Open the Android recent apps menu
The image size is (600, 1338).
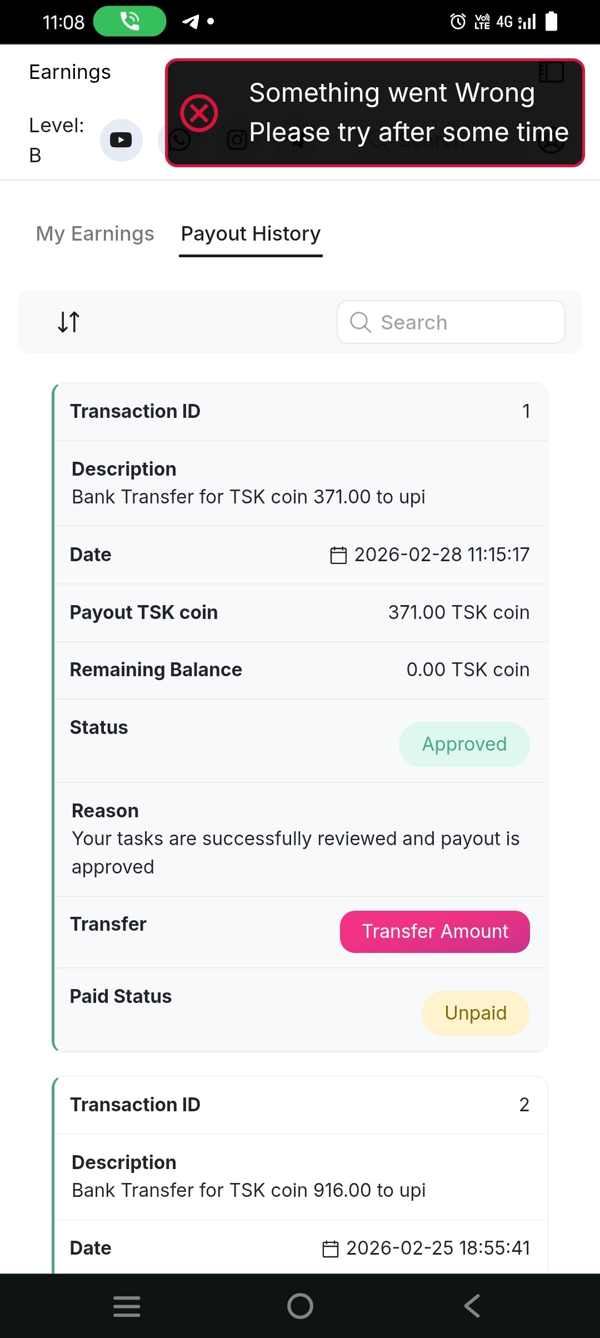[x=127, y=1306]
